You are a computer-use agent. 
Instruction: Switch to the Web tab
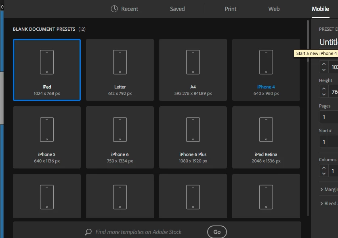click(x=274, y=9)
